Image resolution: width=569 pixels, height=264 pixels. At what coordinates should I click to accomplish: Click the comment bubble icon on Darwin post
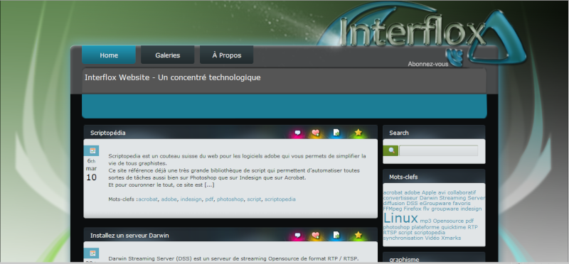(297, 236)
